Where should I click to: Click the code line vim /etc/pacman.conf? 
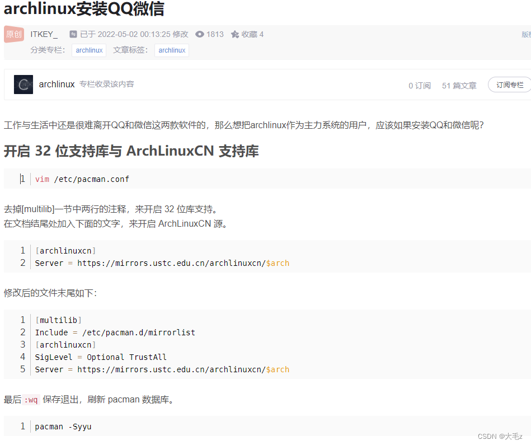click(x=82, y=179)
